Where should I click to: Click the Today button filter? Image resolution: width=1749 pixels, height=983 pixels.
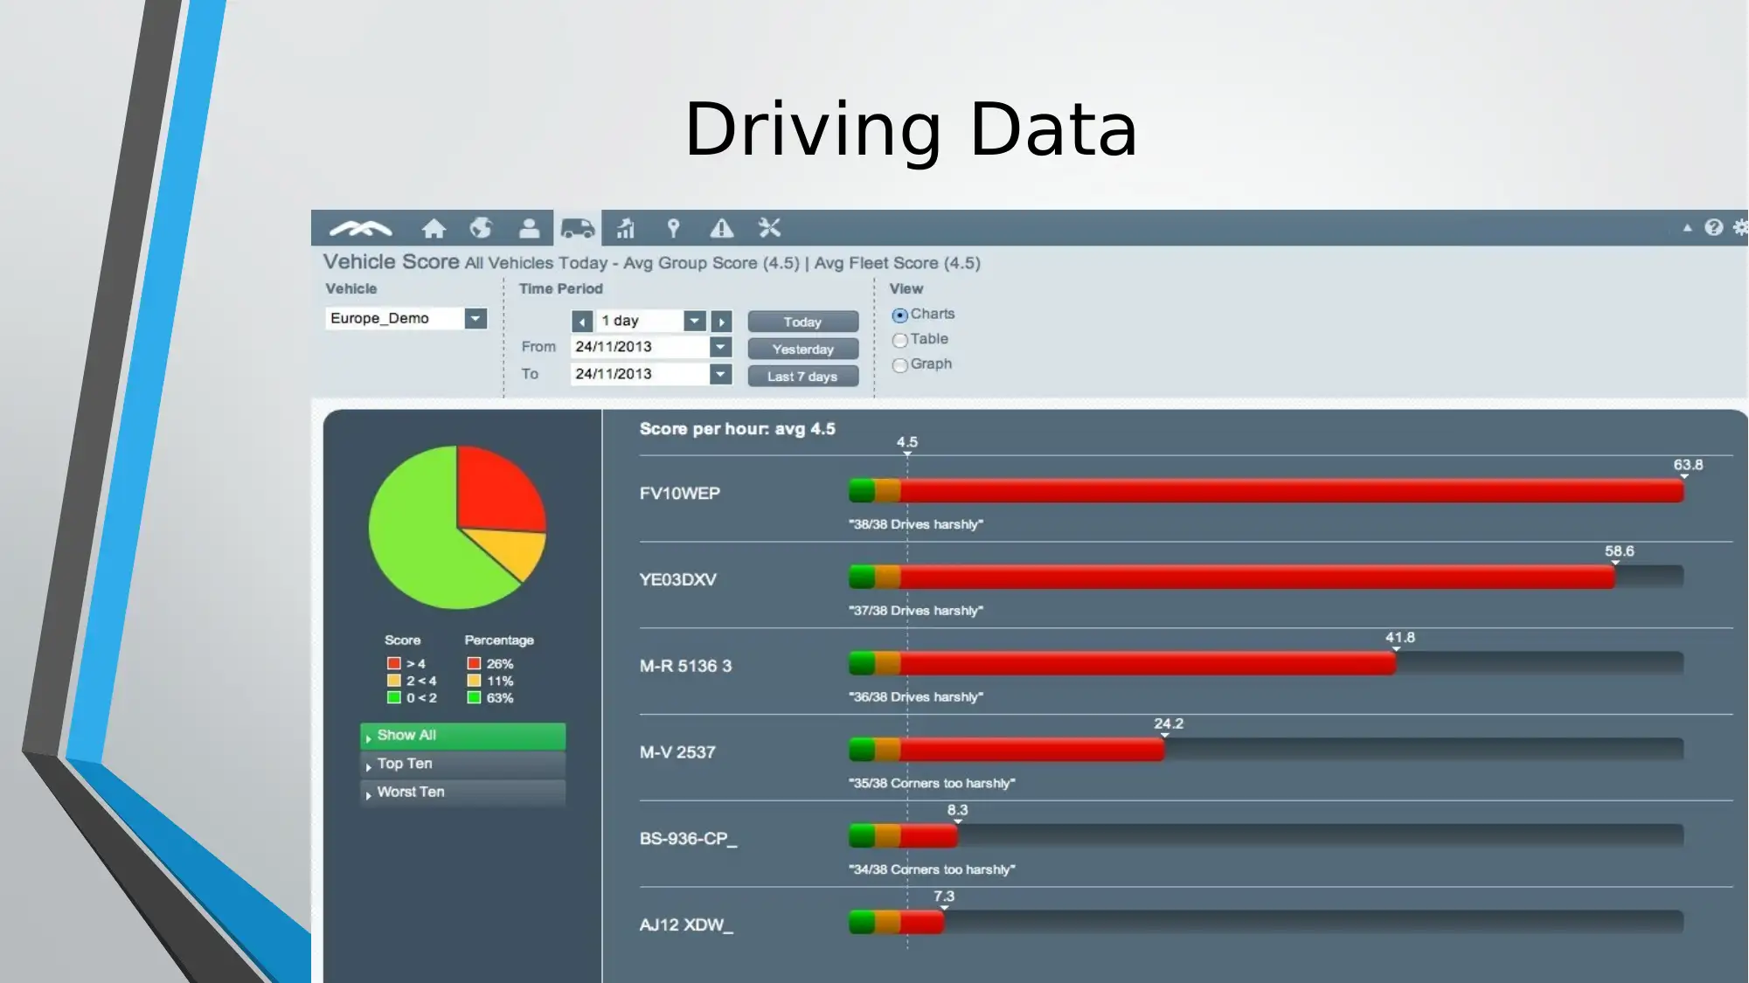click(802, 321)
